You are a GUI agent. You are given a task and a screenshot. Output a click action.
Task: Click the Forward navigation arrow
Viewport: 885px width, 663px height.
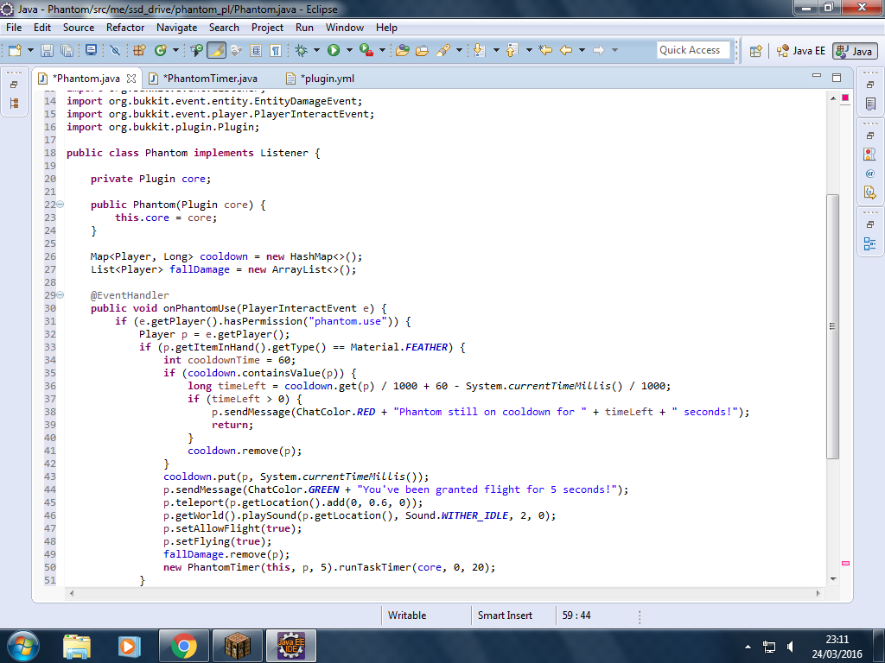[x=599, y=50]
